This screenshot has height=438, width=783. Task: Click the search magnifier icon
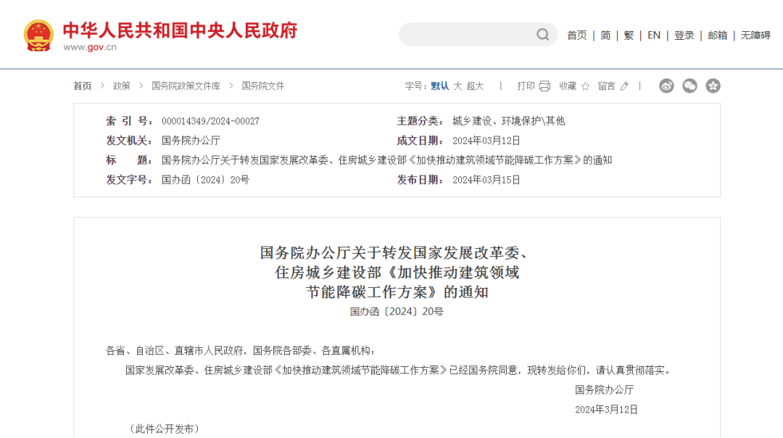click(x=543, y=35)
